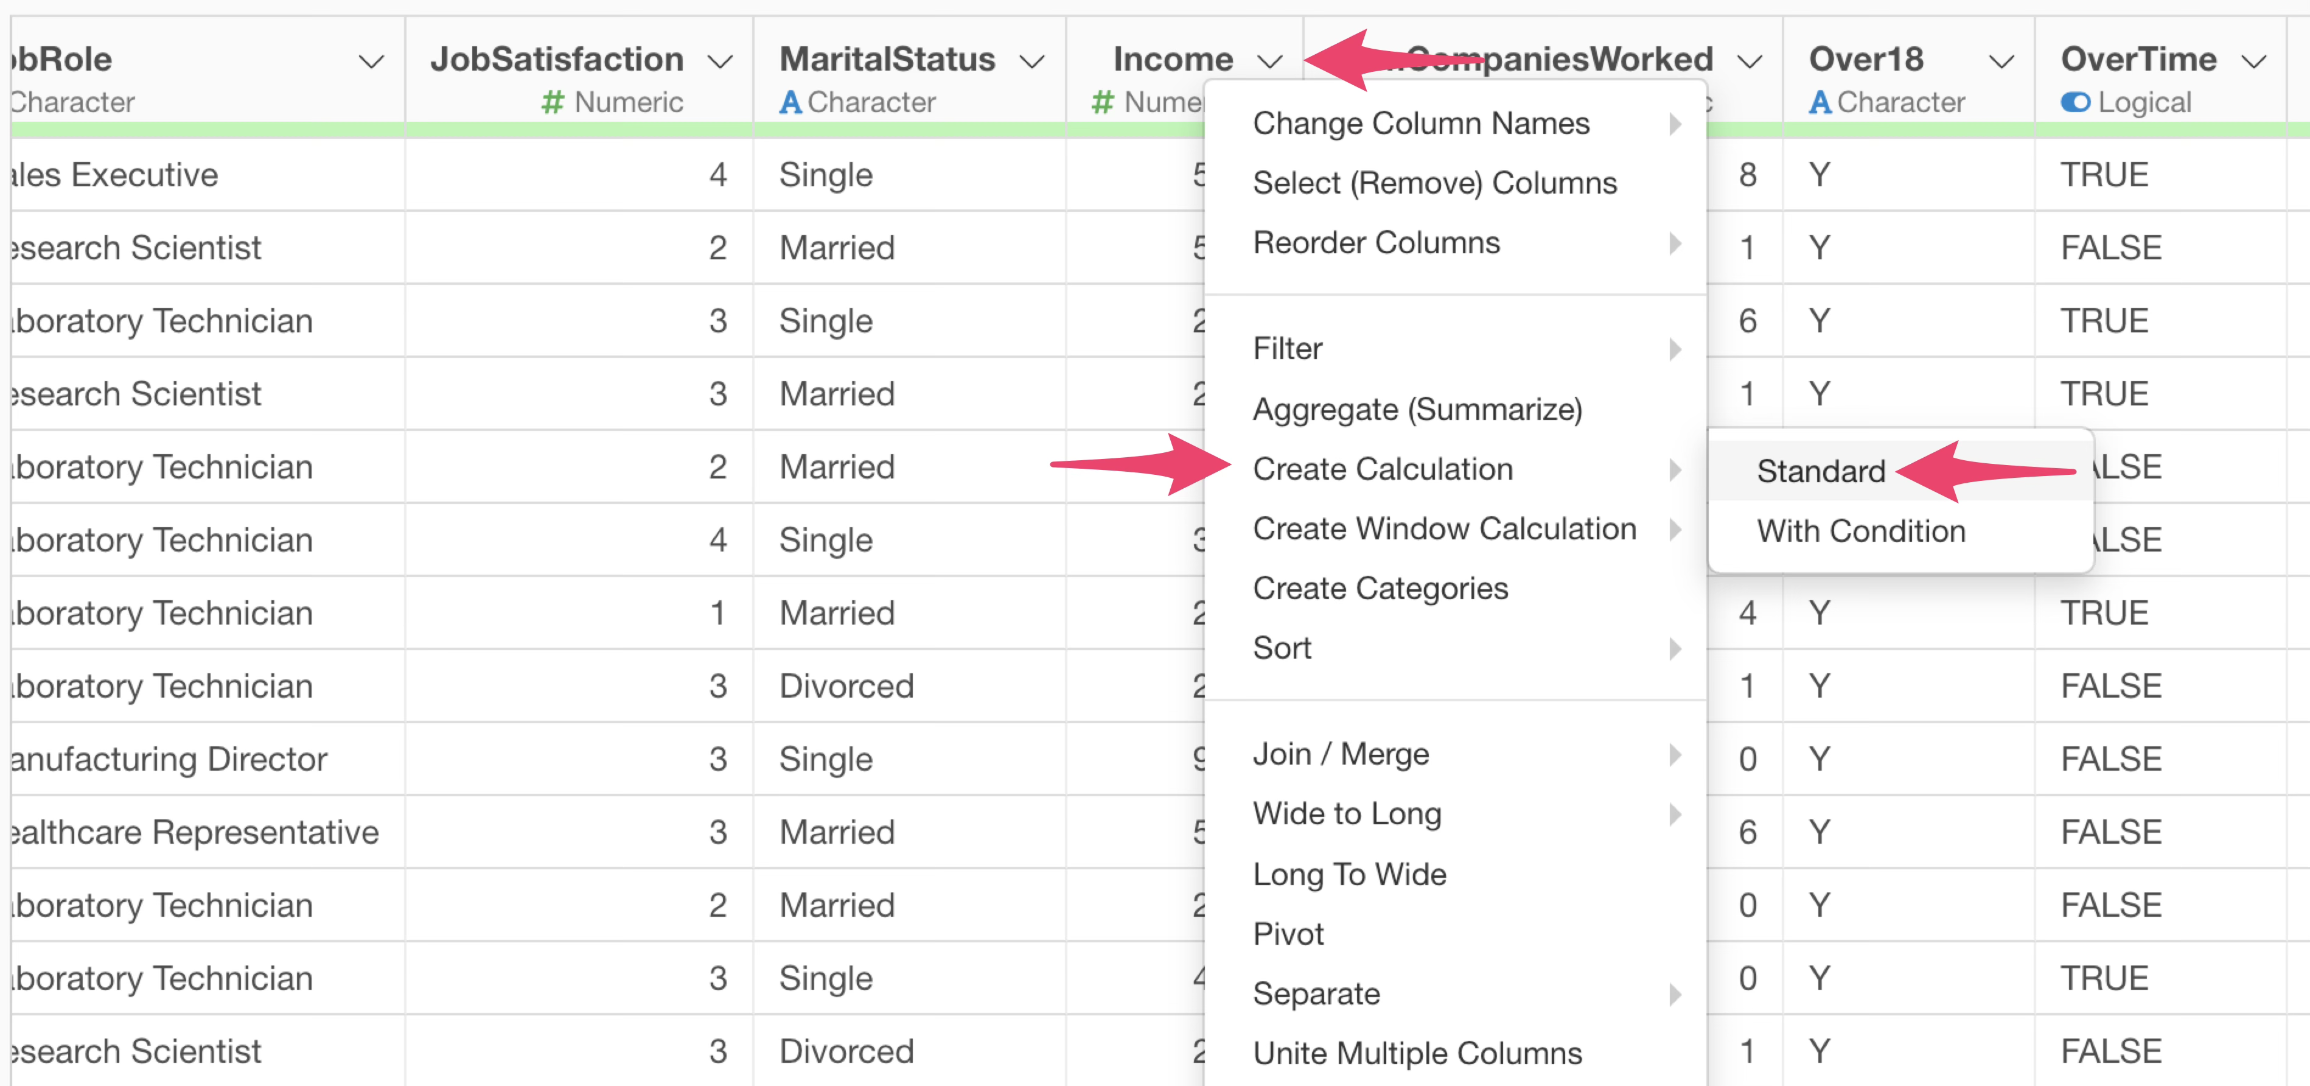Open the Income column dropdown arrow
Screen dimensions: 2310x1086
pos(1270,61)
